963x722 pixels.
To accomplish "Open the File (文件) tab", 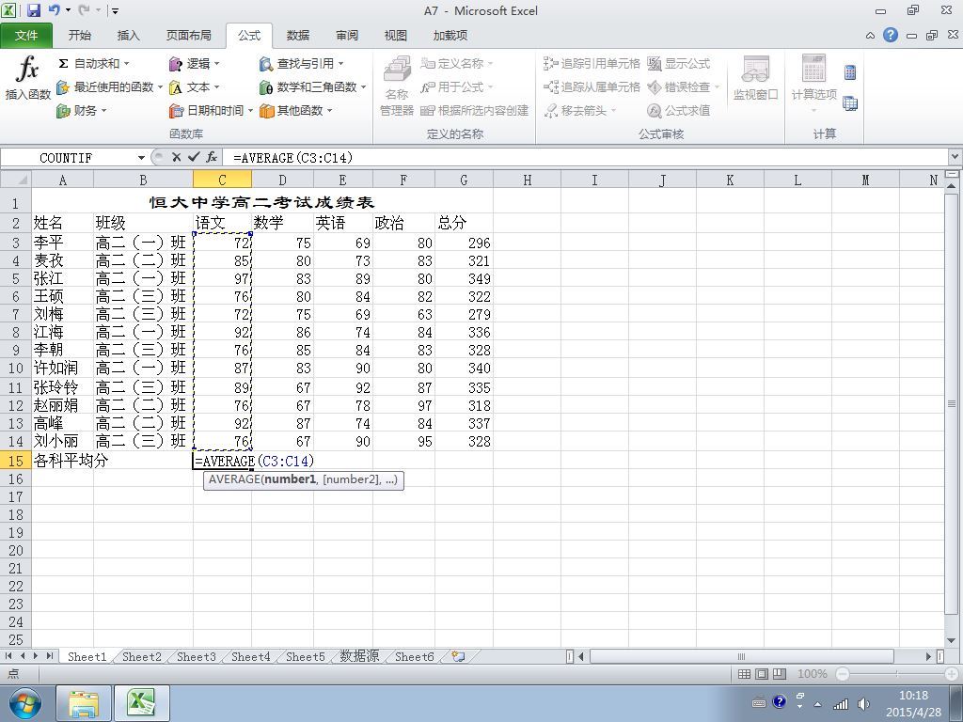I will click(26, 36).
